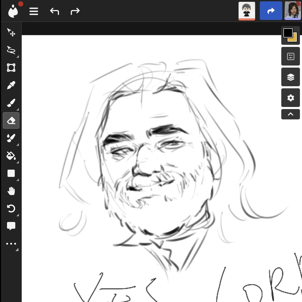Switch to the Eraser tool
302x302 pixels.
pos(11,120)
